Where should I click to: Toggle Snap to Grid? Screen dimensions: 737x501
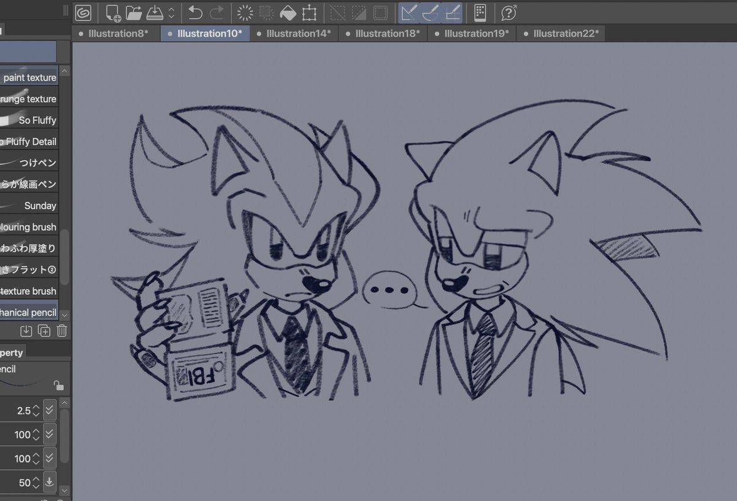(453, 12)
